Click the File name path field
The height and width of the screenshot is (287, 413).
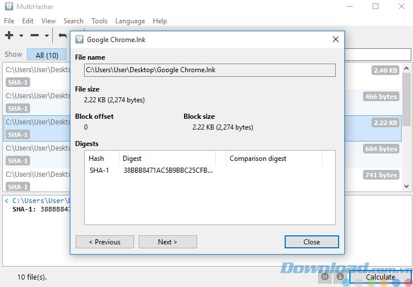tap(210, 70)
